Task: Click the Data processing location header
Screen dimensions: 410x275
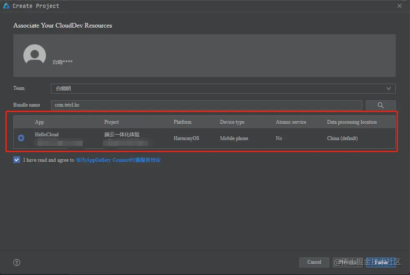Action: pos(351,122)
